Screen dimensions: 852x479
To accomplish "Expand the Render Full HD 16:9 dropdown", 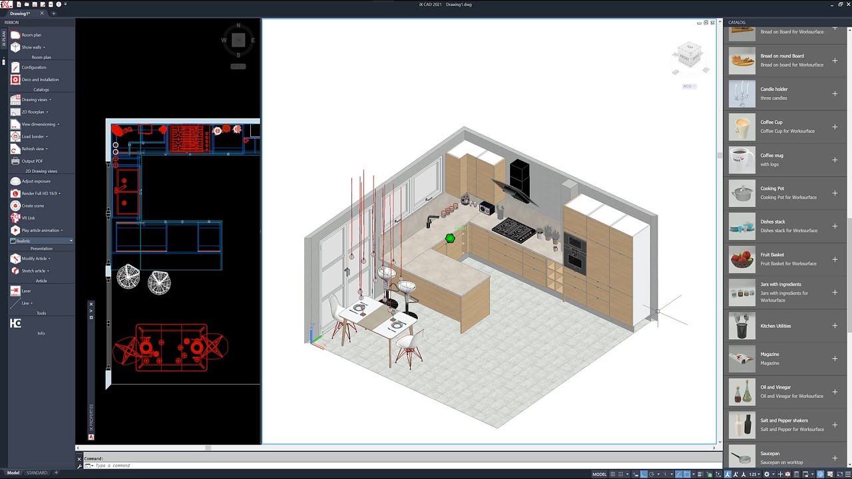I will pyautogui.click(x=59, y=194).
